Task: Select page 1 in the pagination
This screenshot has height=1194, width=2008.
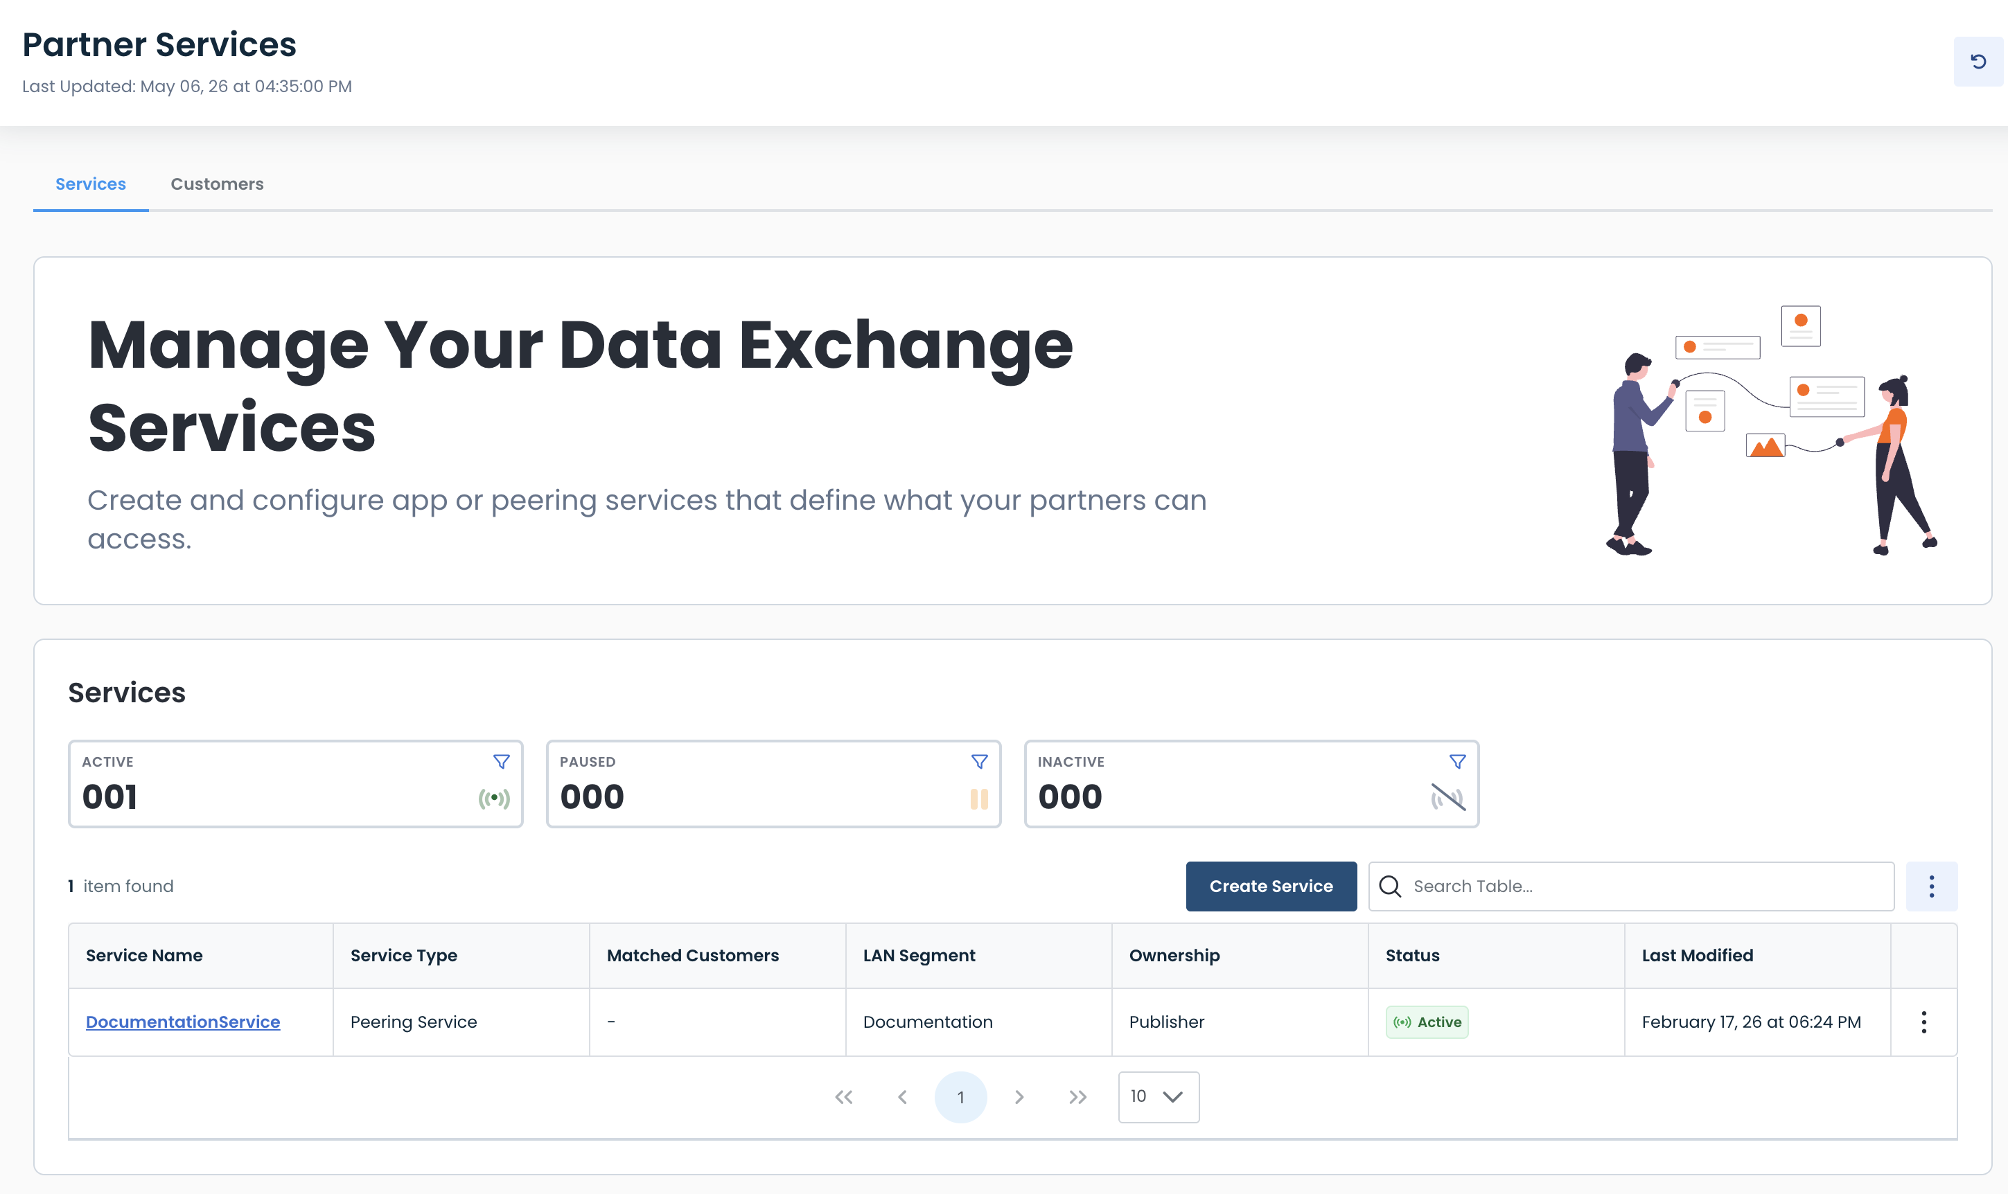Action: coord(960,1096)
